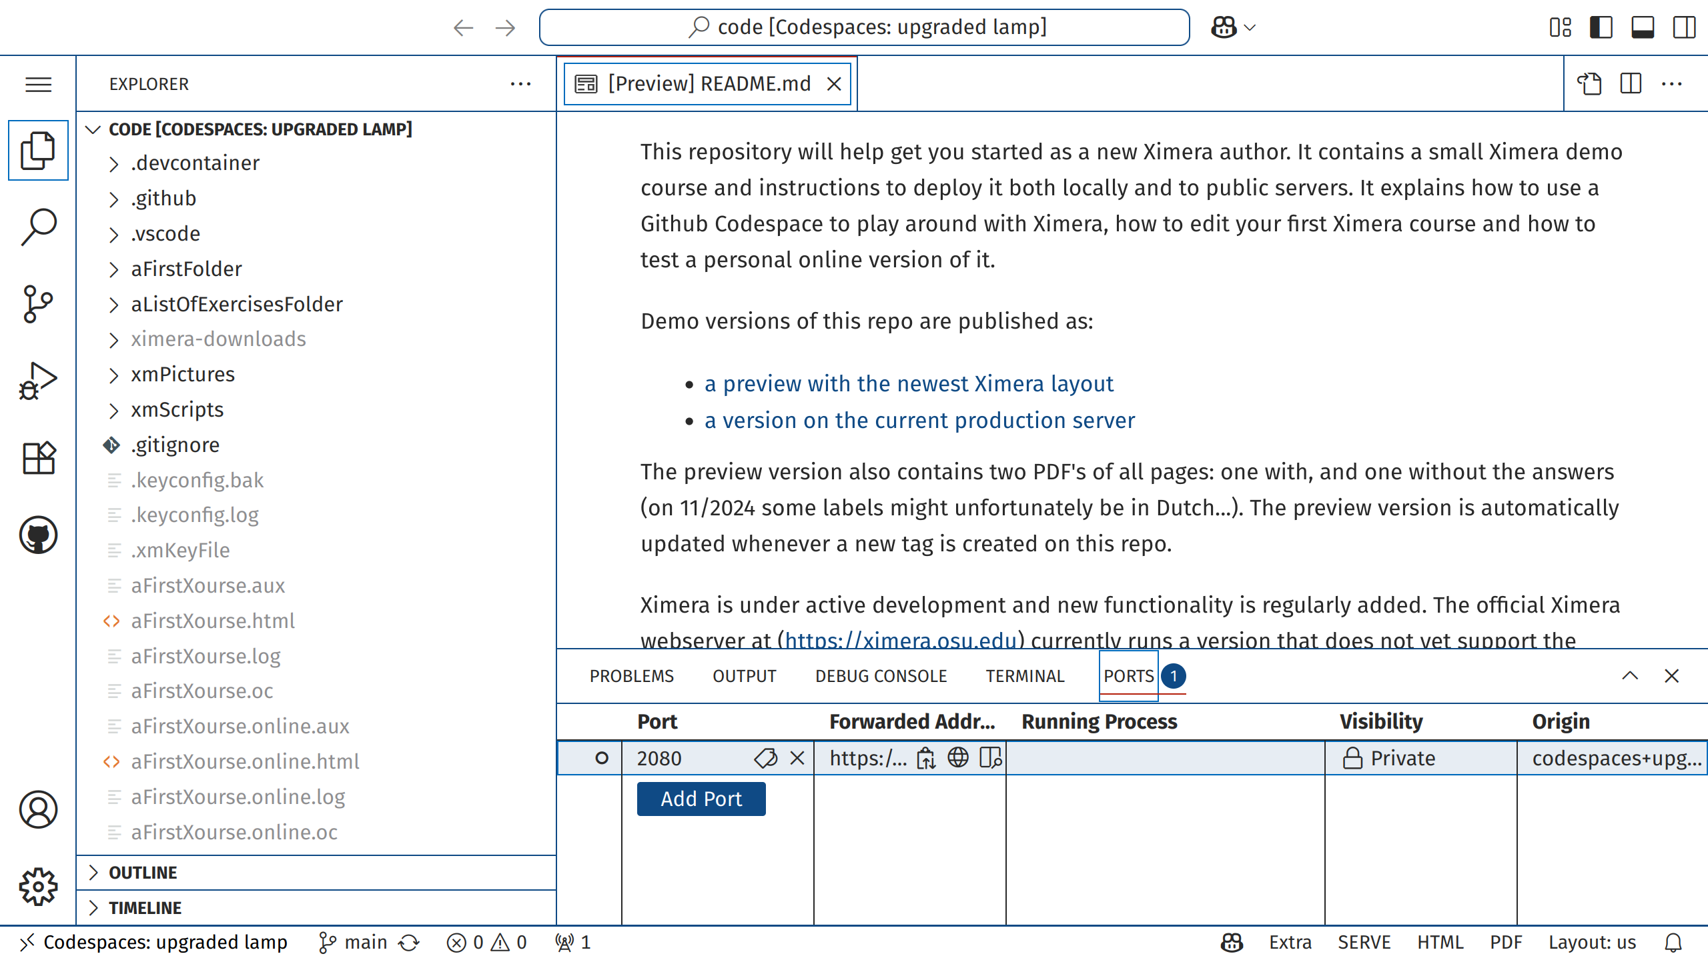Toggle primary side bar visibility
The image size is (1708, 960).
(1601, 27)
